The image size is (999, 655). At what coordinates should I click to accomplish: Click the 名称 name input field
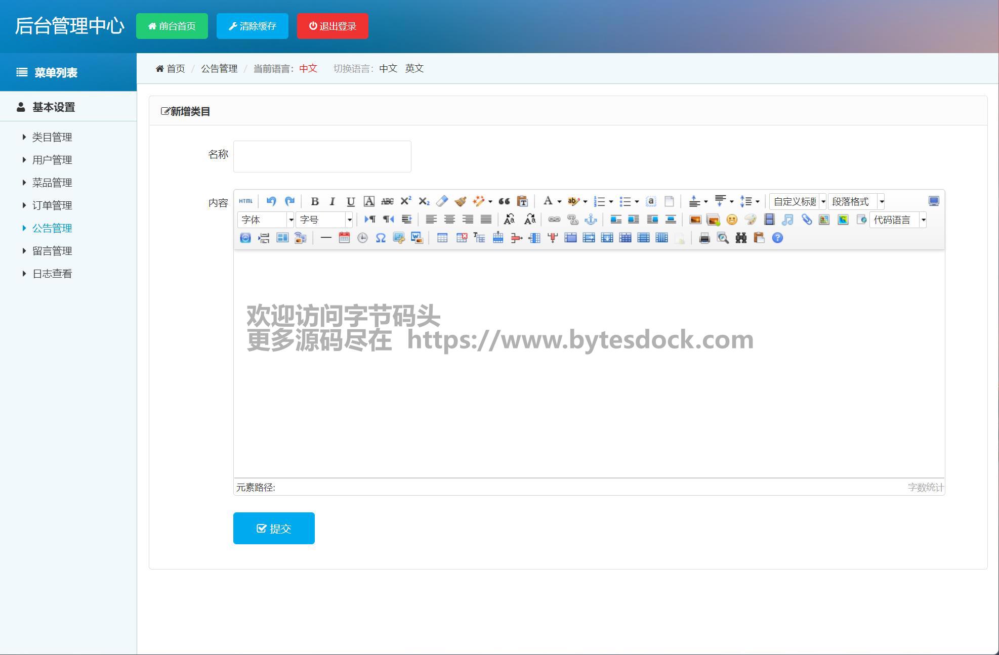(322, 156)
